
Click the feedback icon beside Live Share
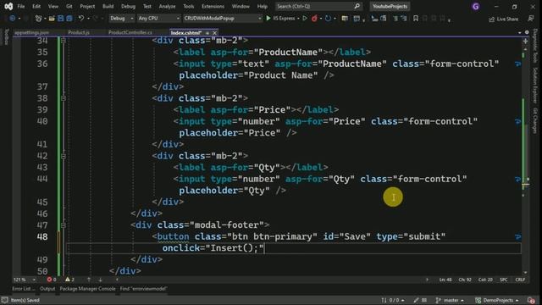[531, 19]
